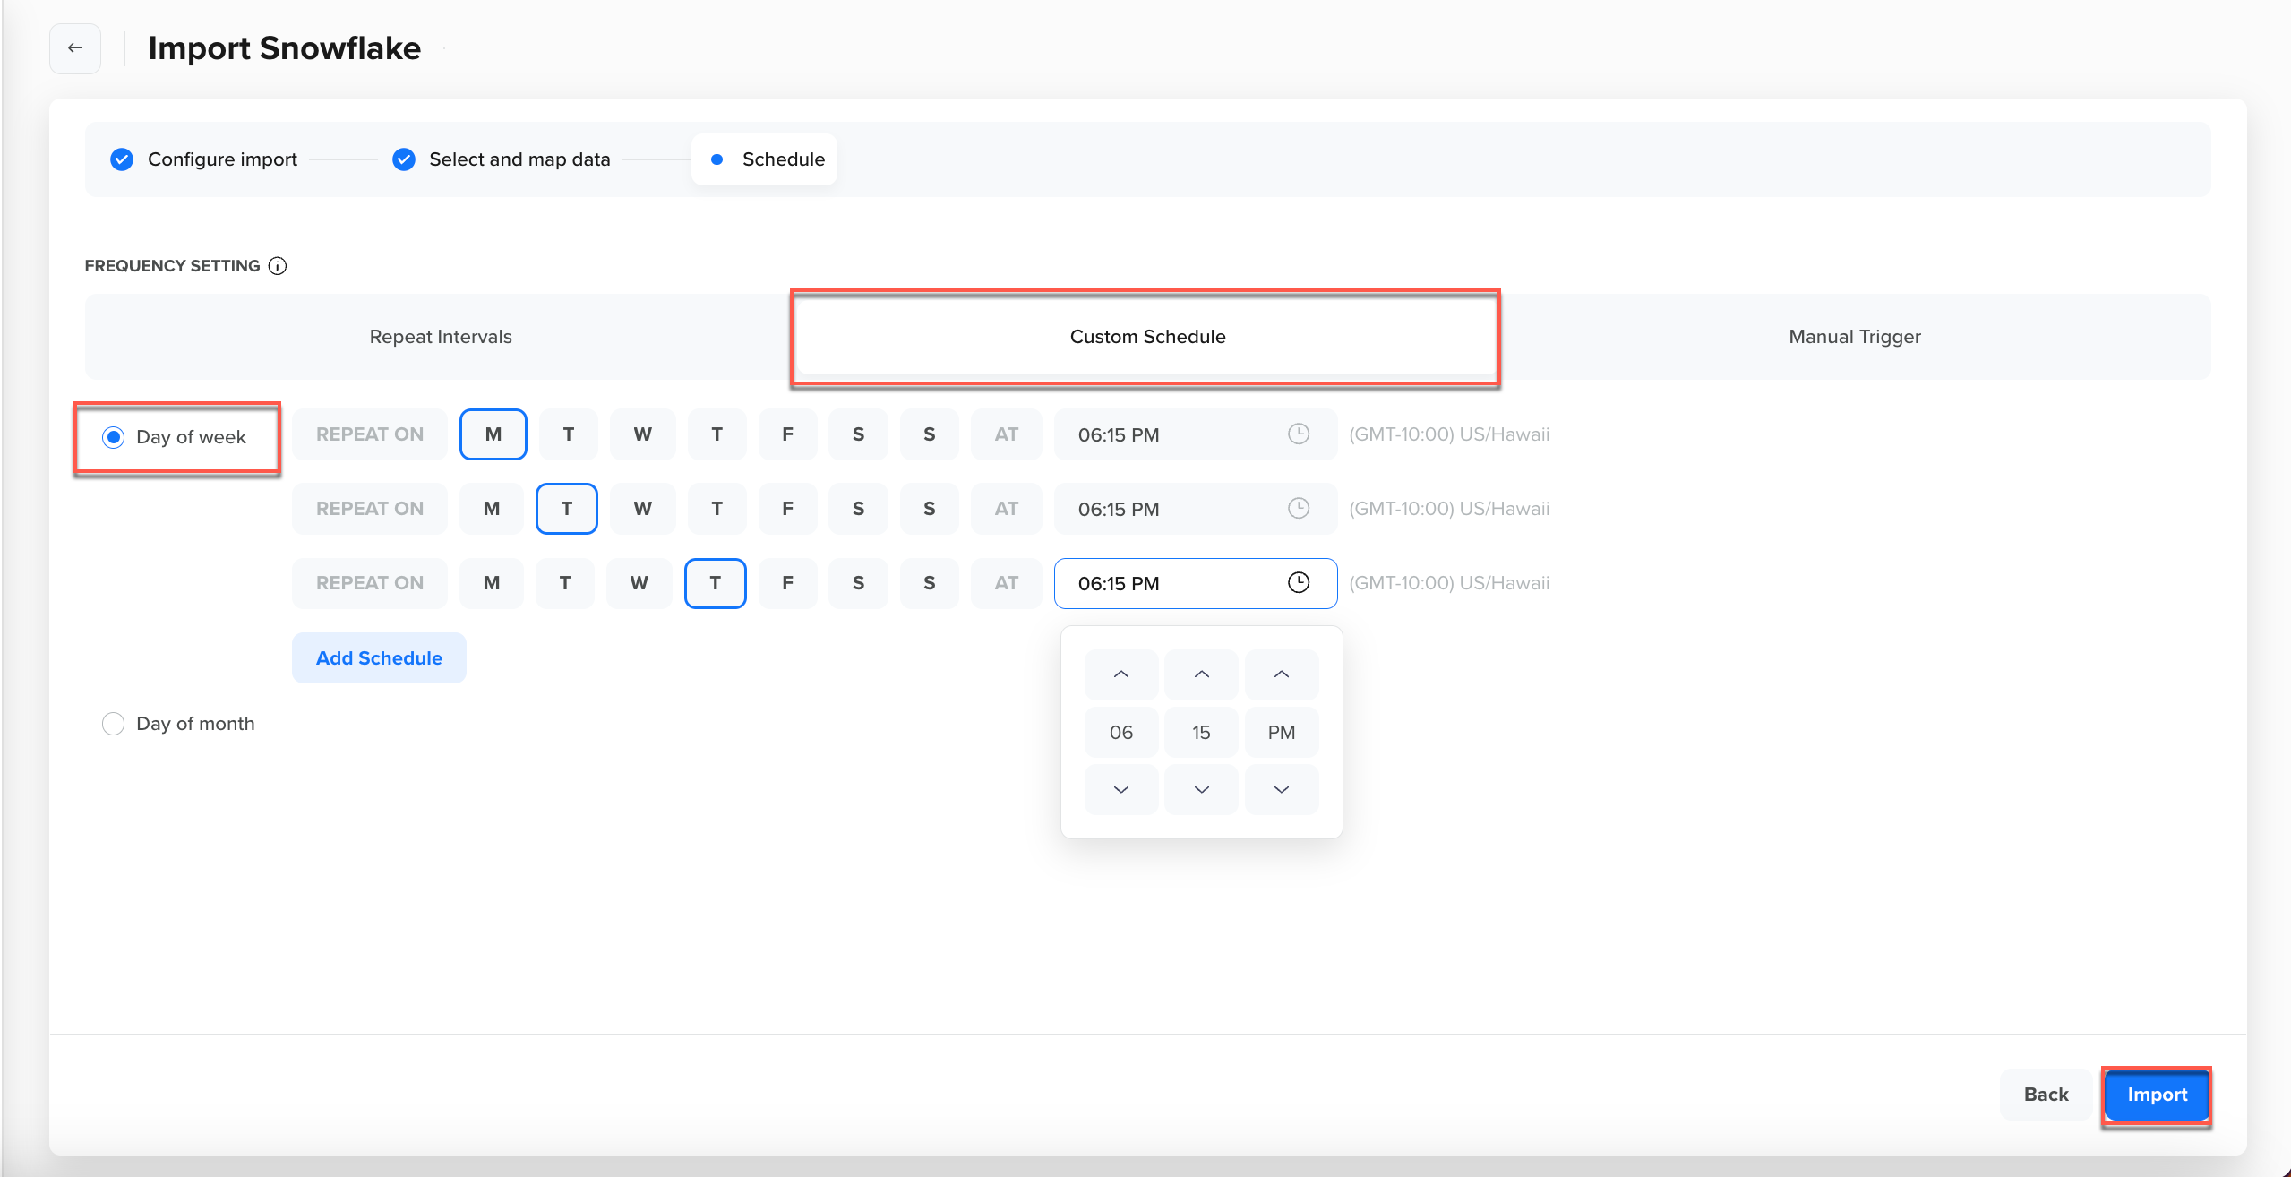Increase the hour with the up chevron
The width and height of the screenshot is (2291, 1177).
(x=1120, y=674)
